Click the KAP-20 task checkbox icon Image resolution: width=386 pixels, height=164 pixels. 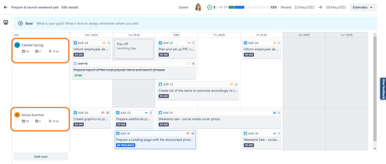click(x=75, y=113)
